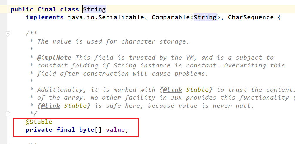Collapse the Javadoc comment fold marker

point(8,34)
